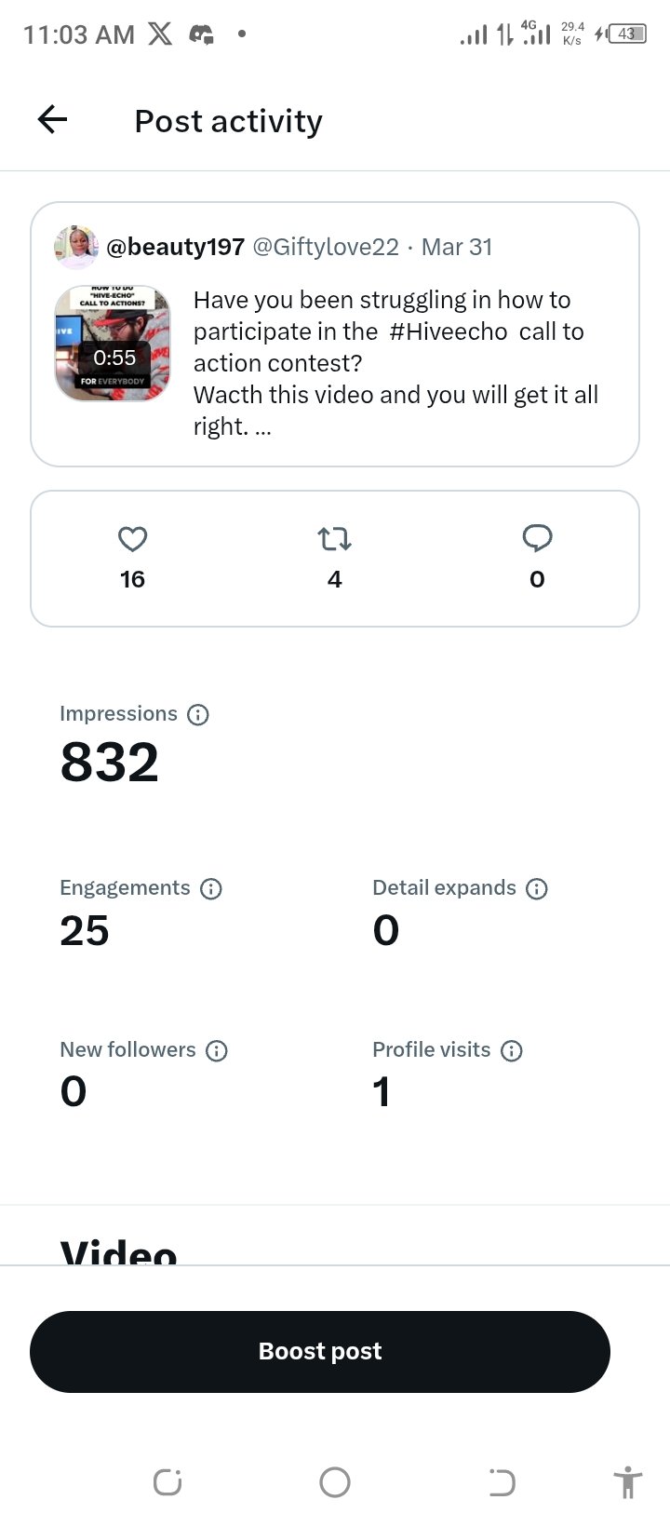Image resolution: width=670 pixels, height=1527 pixels.
Task: Open the 0:55 video thumbnail
Action: (113, 343)
